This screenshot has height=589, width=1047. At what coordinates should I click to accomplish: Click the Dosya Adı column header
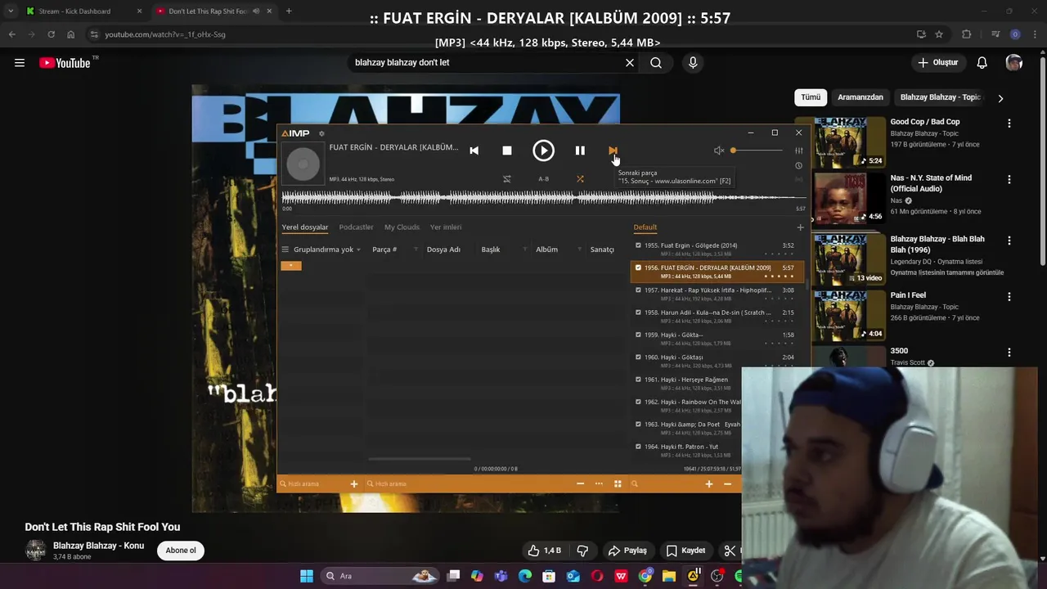point(443,250)
